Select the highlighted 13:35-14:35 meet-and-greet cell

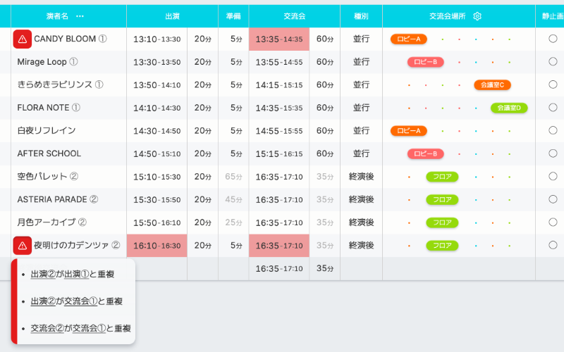pos(279,39)
